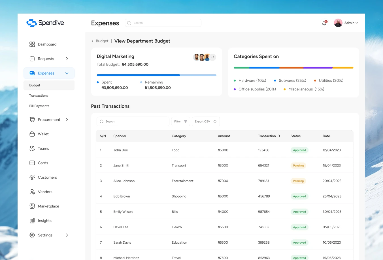Click the +5 more members badge
Image resolution: width=383 pixels, height=260 pixels.
[x=212, y=57]
